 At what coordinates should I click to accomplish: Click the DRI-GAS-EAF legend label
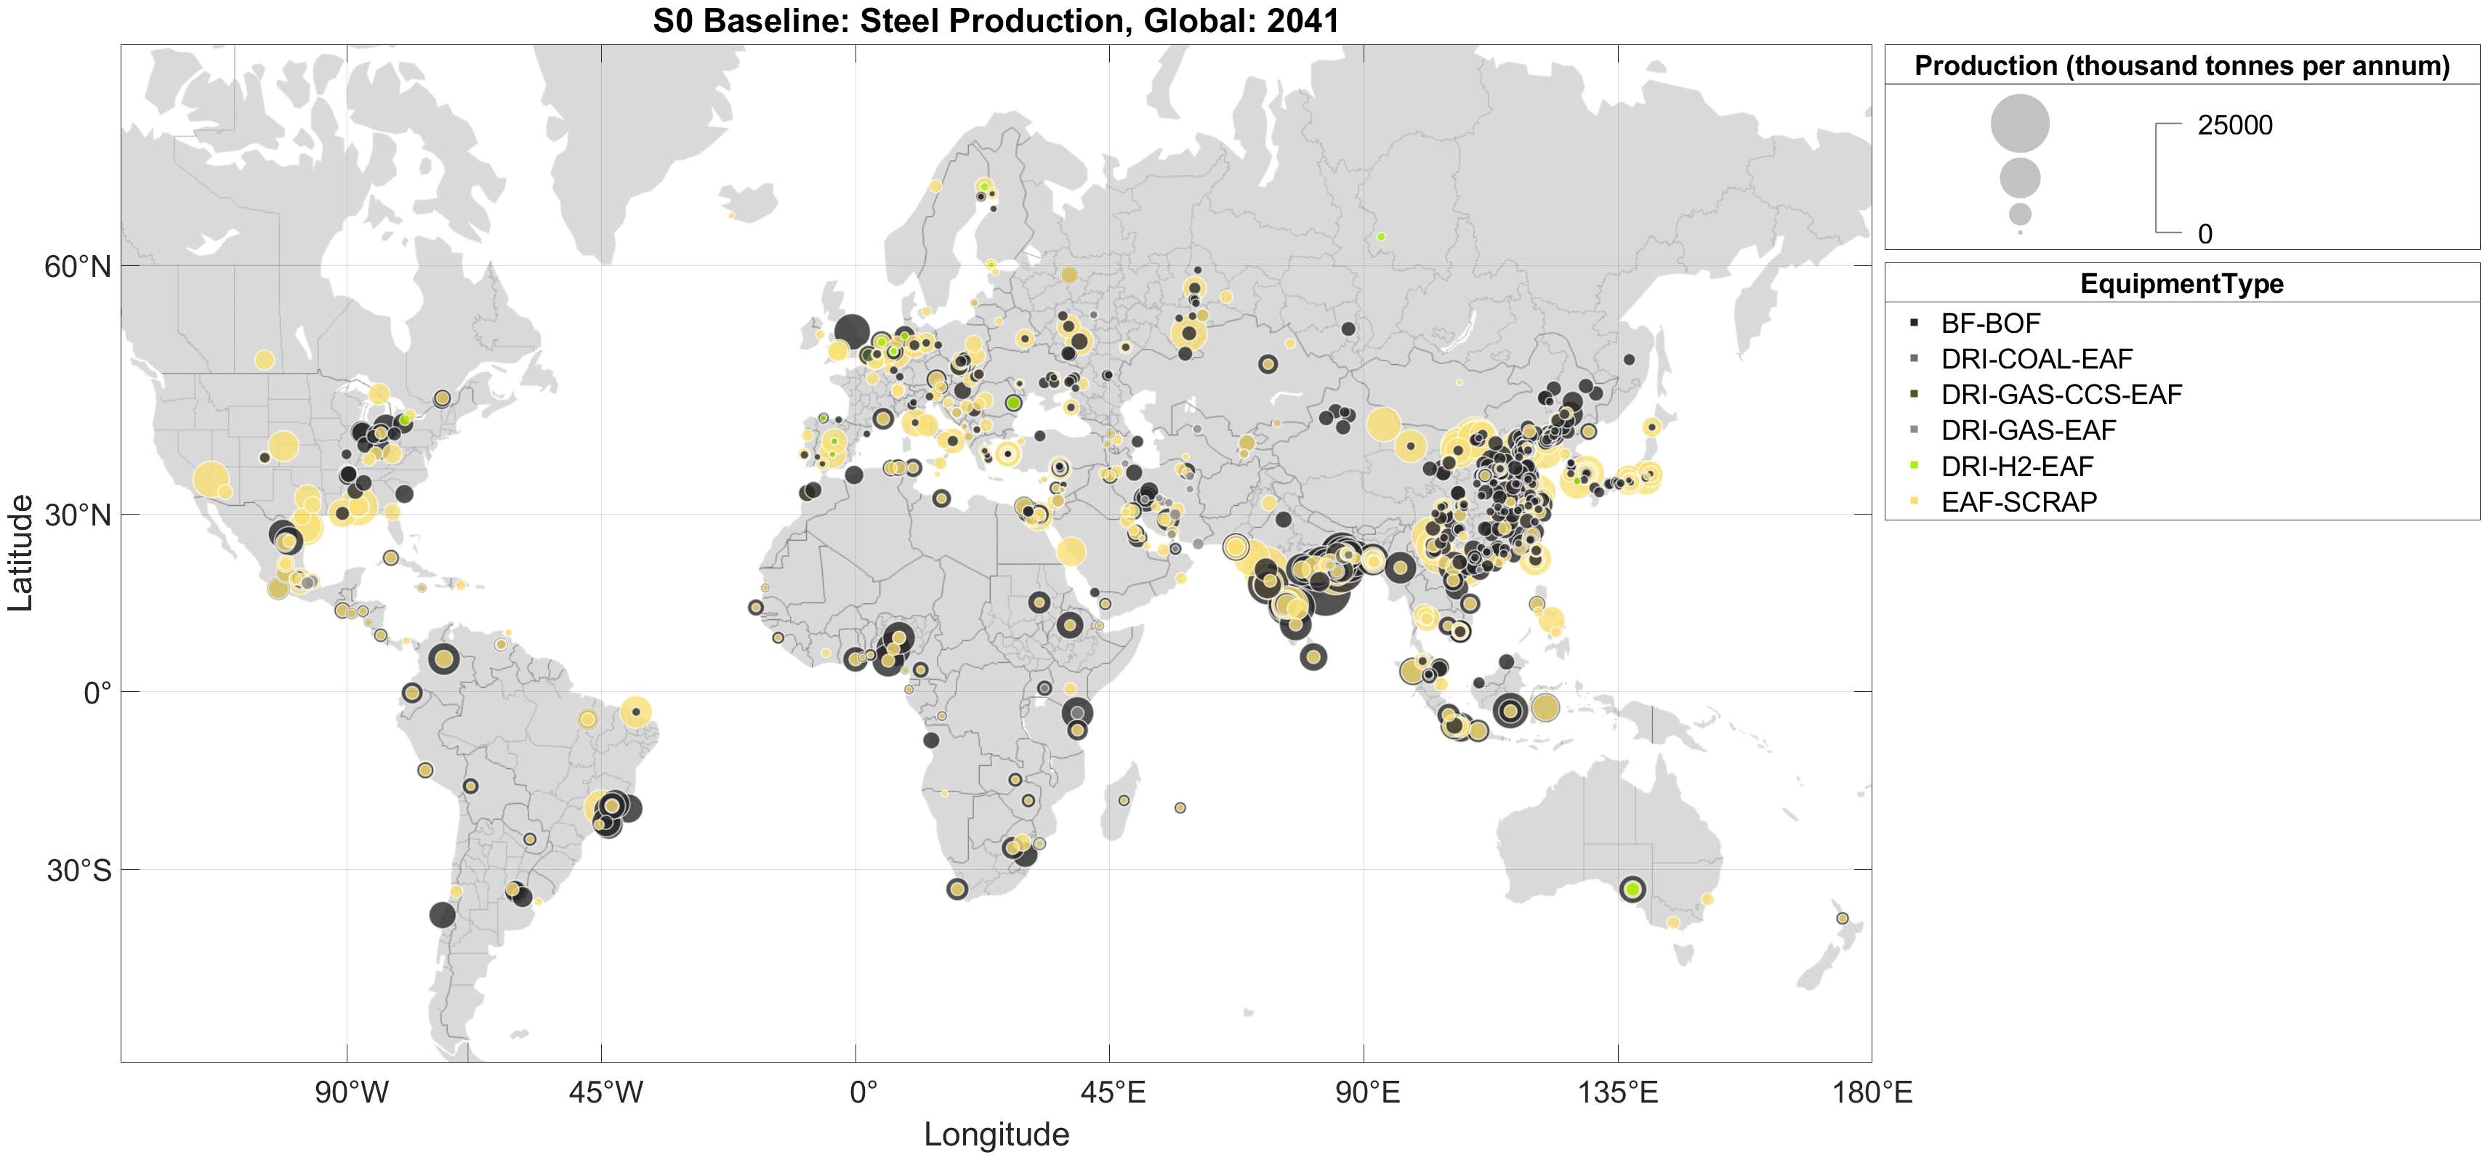2027,430
